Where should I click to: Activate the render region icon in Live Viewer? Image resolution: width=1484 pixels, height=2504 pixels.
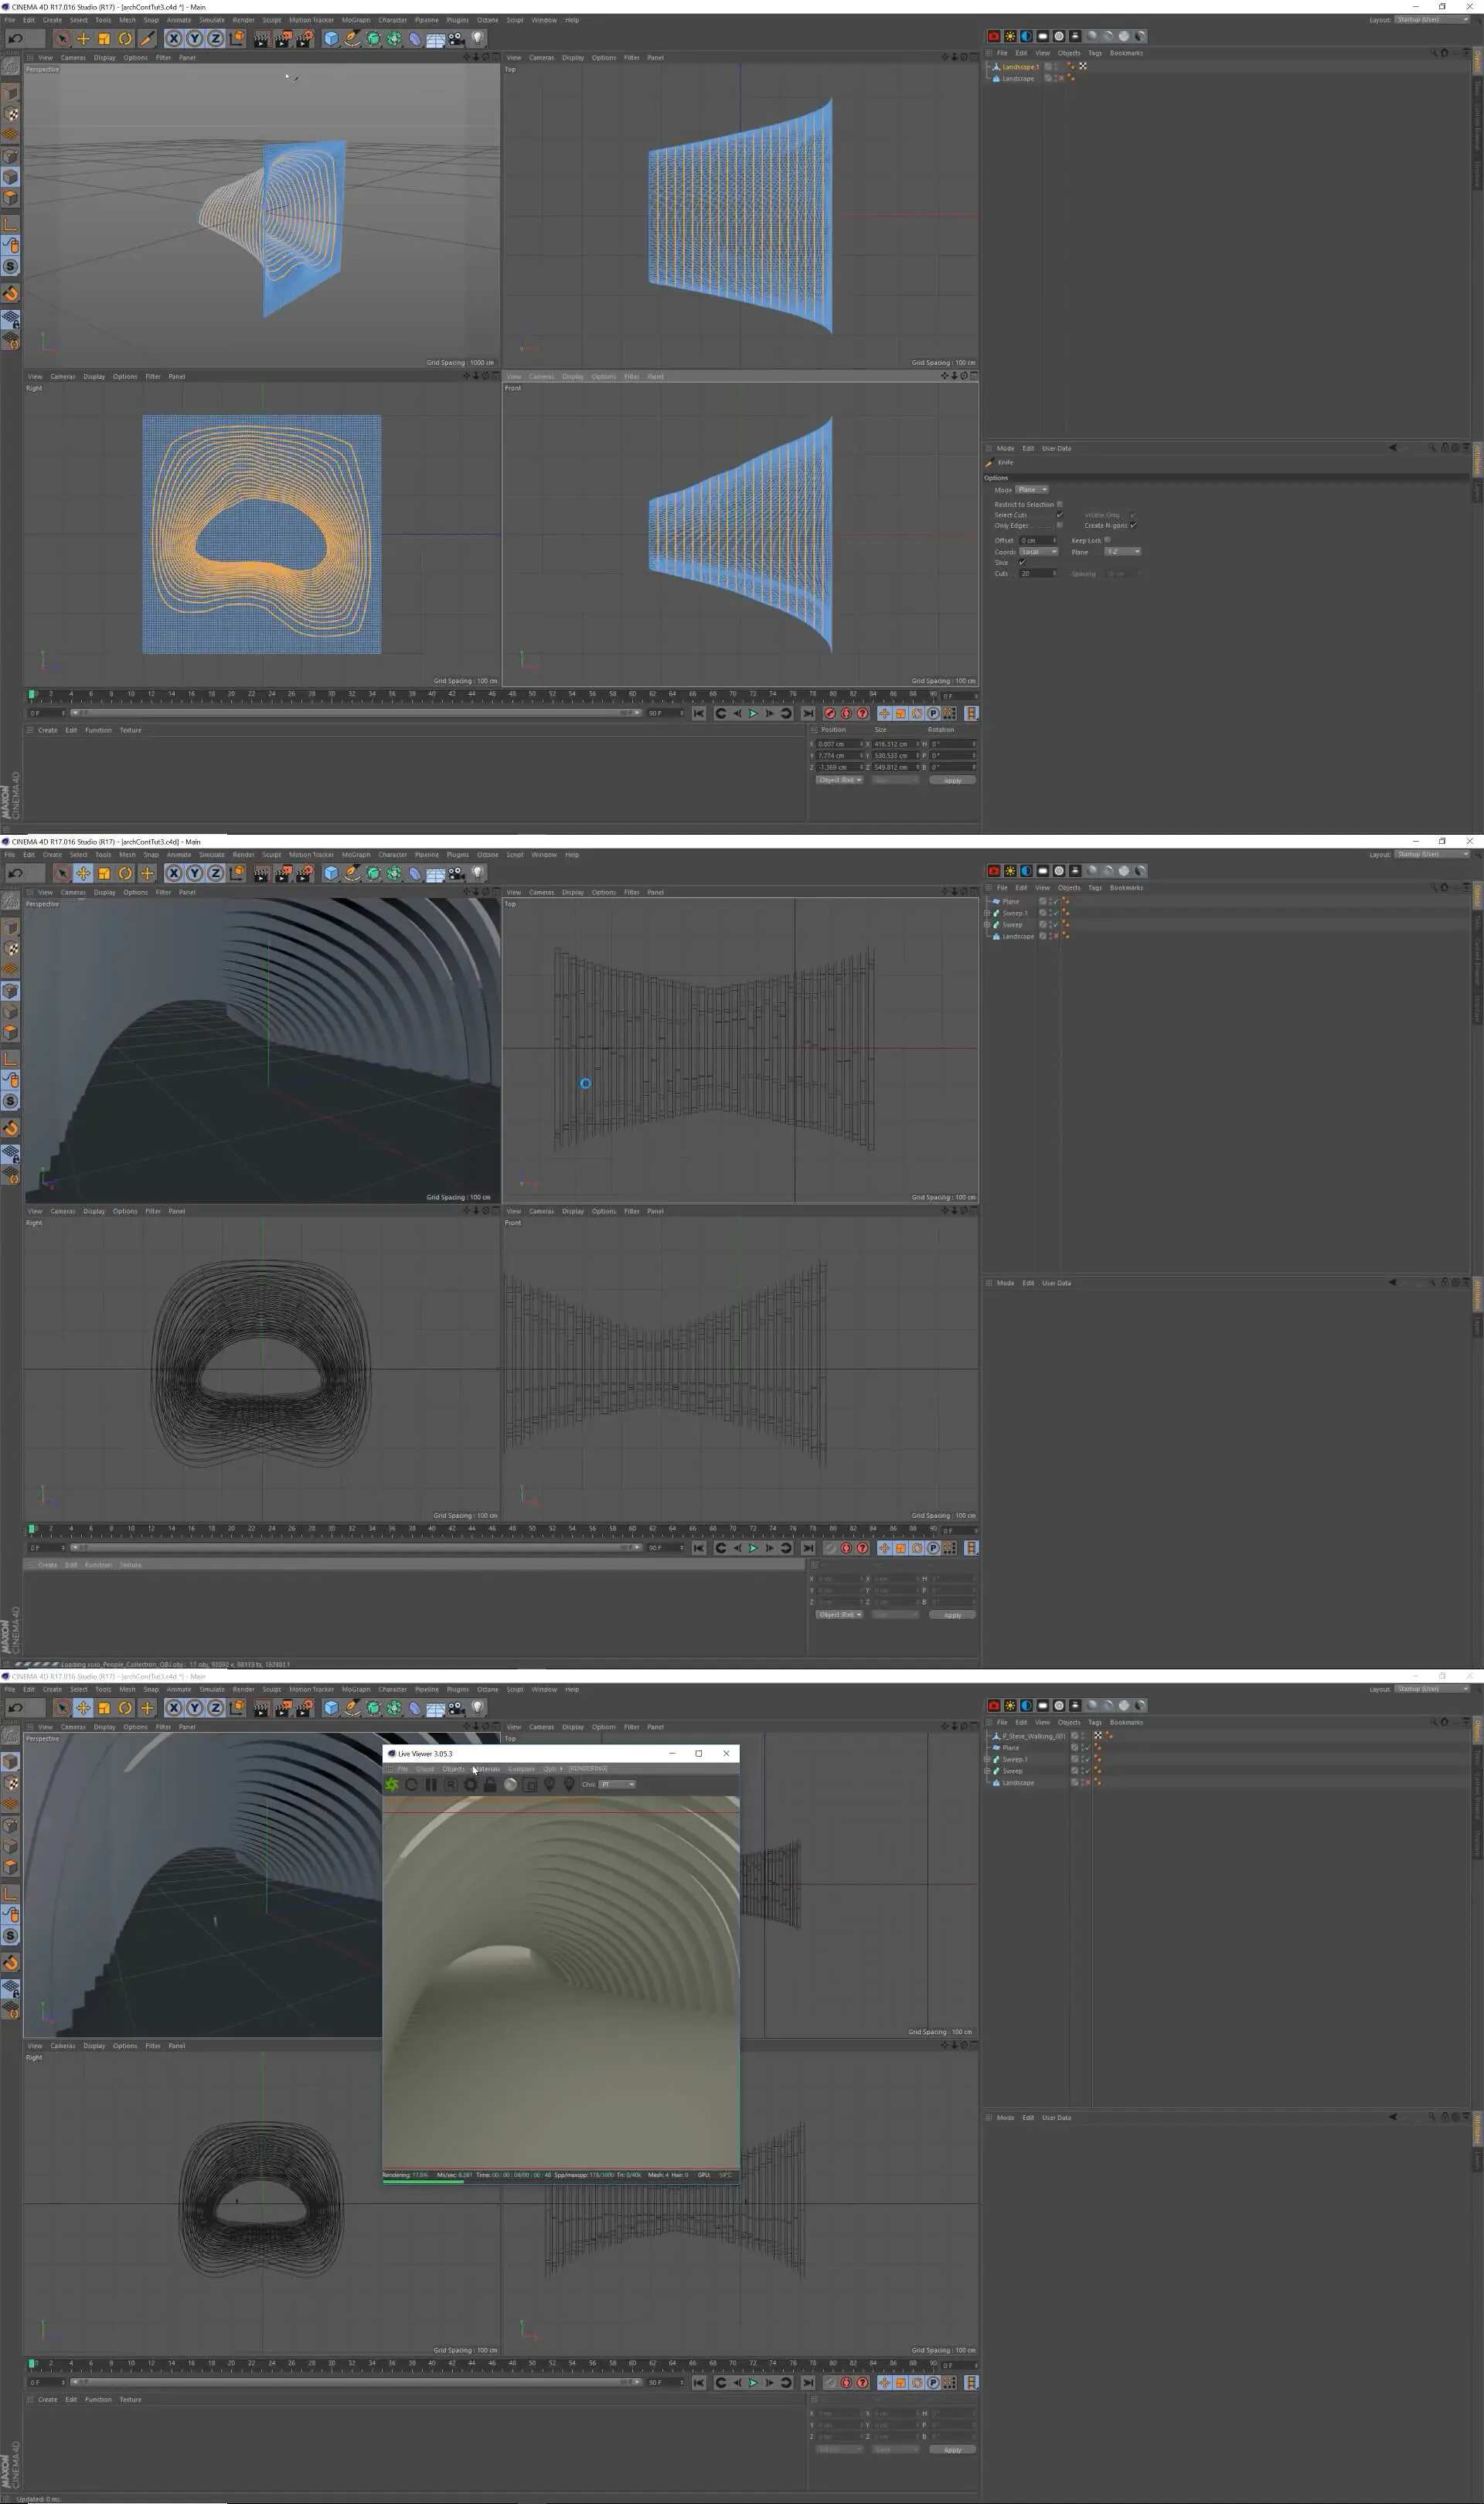click(530, 1784)
